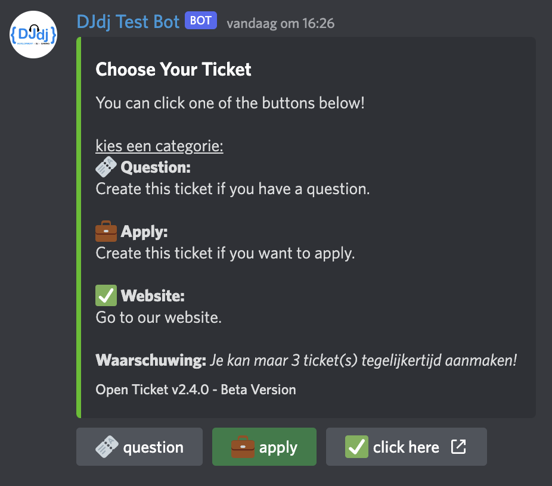
Task: Click the Choose Your Ticket embed title
Action: (173, 69)
